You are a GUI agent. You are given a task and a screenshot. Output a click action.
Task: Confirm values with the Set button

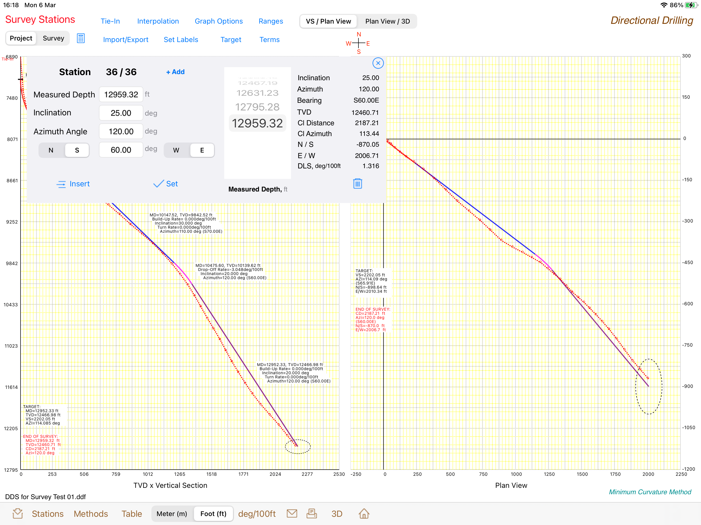pyautogui.click(x=165, y=184)
